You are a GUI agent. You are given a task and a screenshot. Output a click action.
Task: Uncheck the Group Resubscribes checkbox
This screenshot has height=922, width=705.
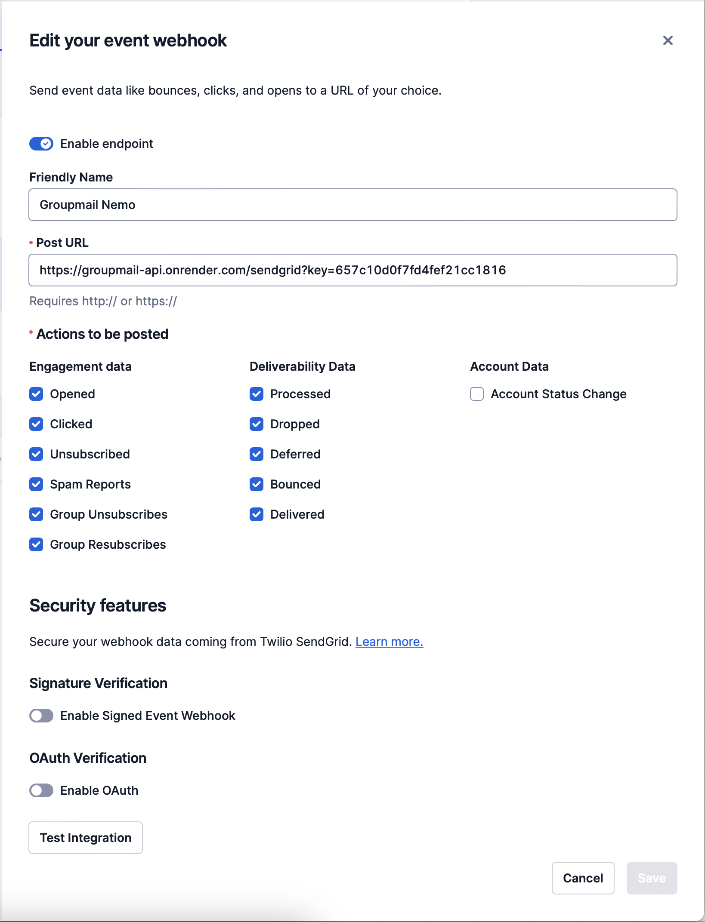point(36,544)
